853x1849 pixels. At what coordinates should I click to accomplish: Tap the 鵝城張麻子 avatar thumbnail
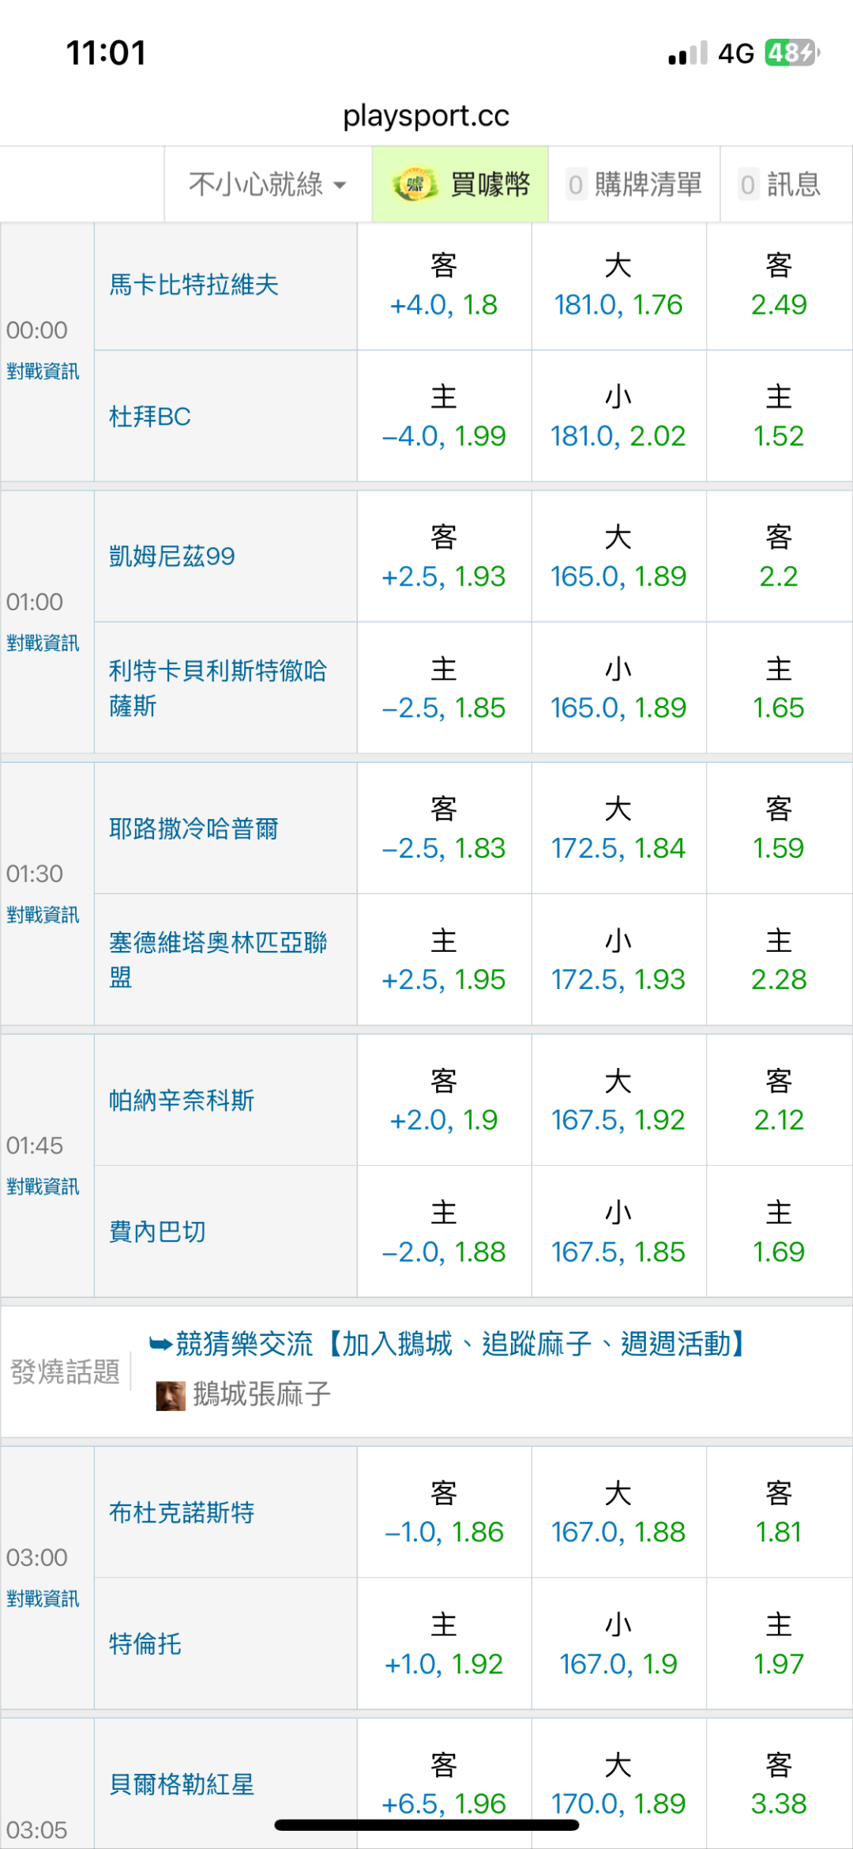pos(171,1395)
